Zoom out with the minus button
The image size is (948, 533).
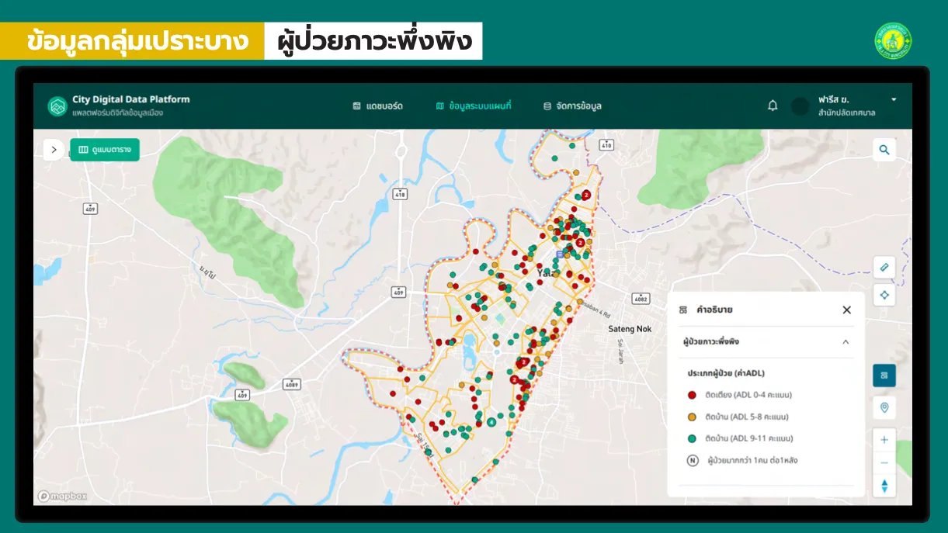tap(884, 463)
